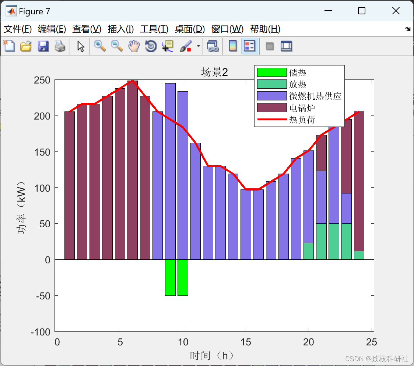Click the Link Plot toolbar button
Image resolution: width=414 pixels, height=366 pixels.
click(213, 46)
